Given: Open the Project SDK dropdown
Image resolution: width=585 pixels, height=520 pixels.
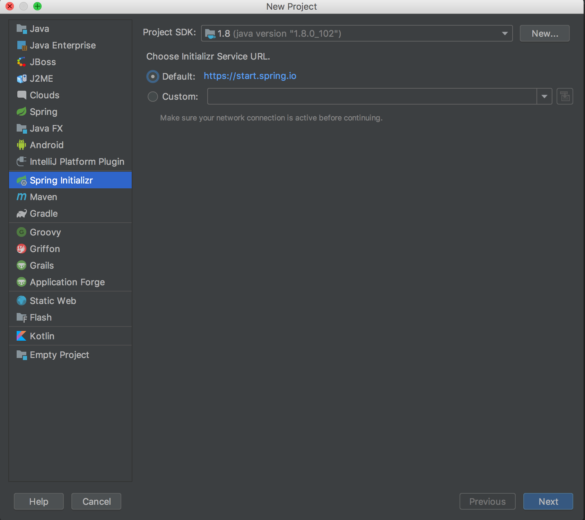Looking at the screenshot, I should click(x=357, y=33).
